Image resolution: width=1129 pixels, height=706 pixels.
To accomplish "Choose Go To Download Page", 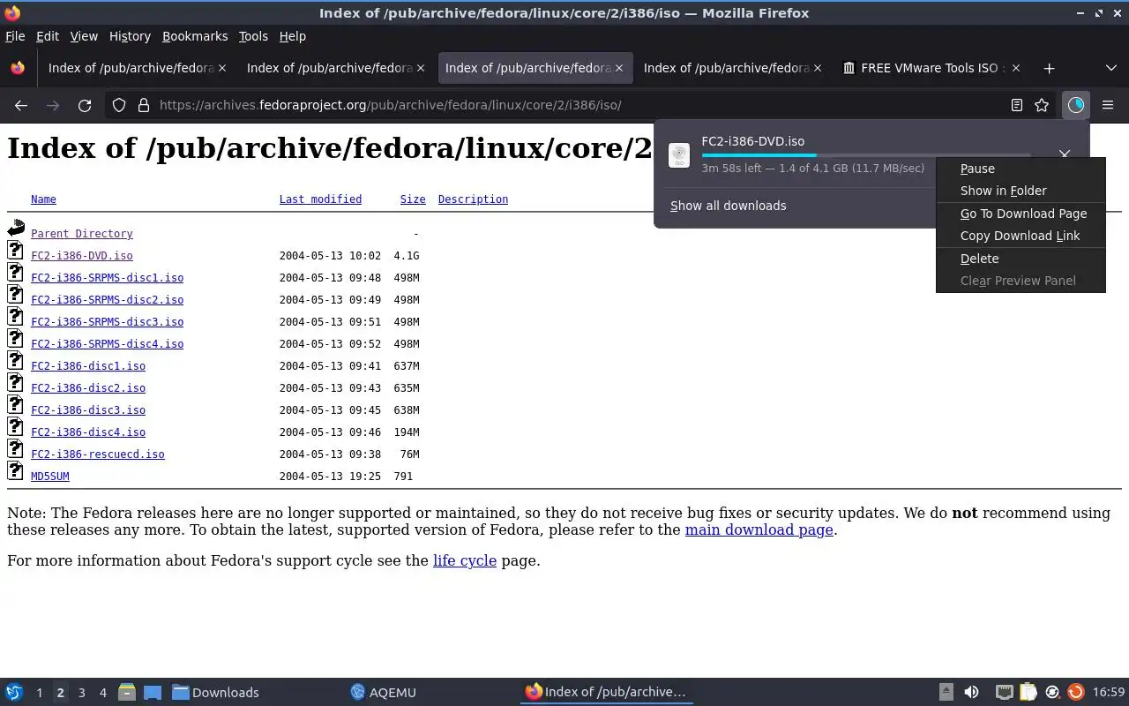I will pos(1021,214).
